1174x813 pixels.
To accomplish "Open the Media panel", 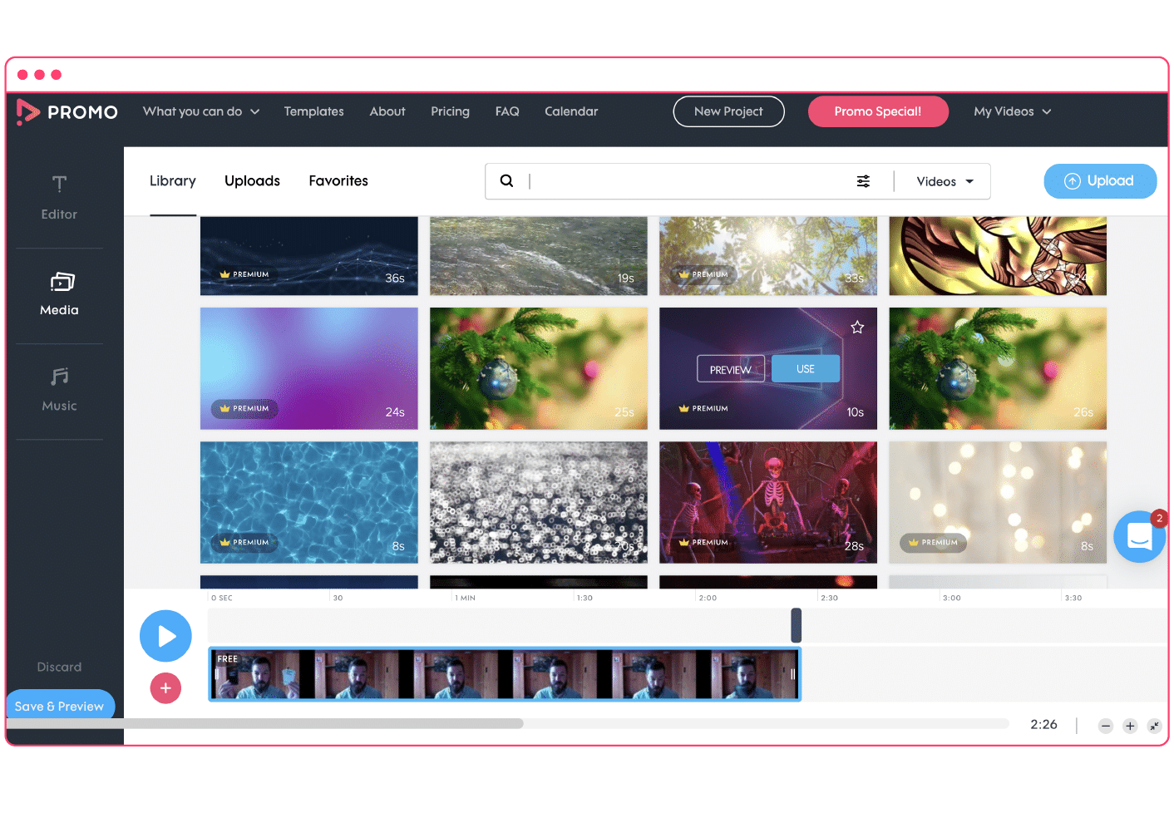I will point(58,294).
